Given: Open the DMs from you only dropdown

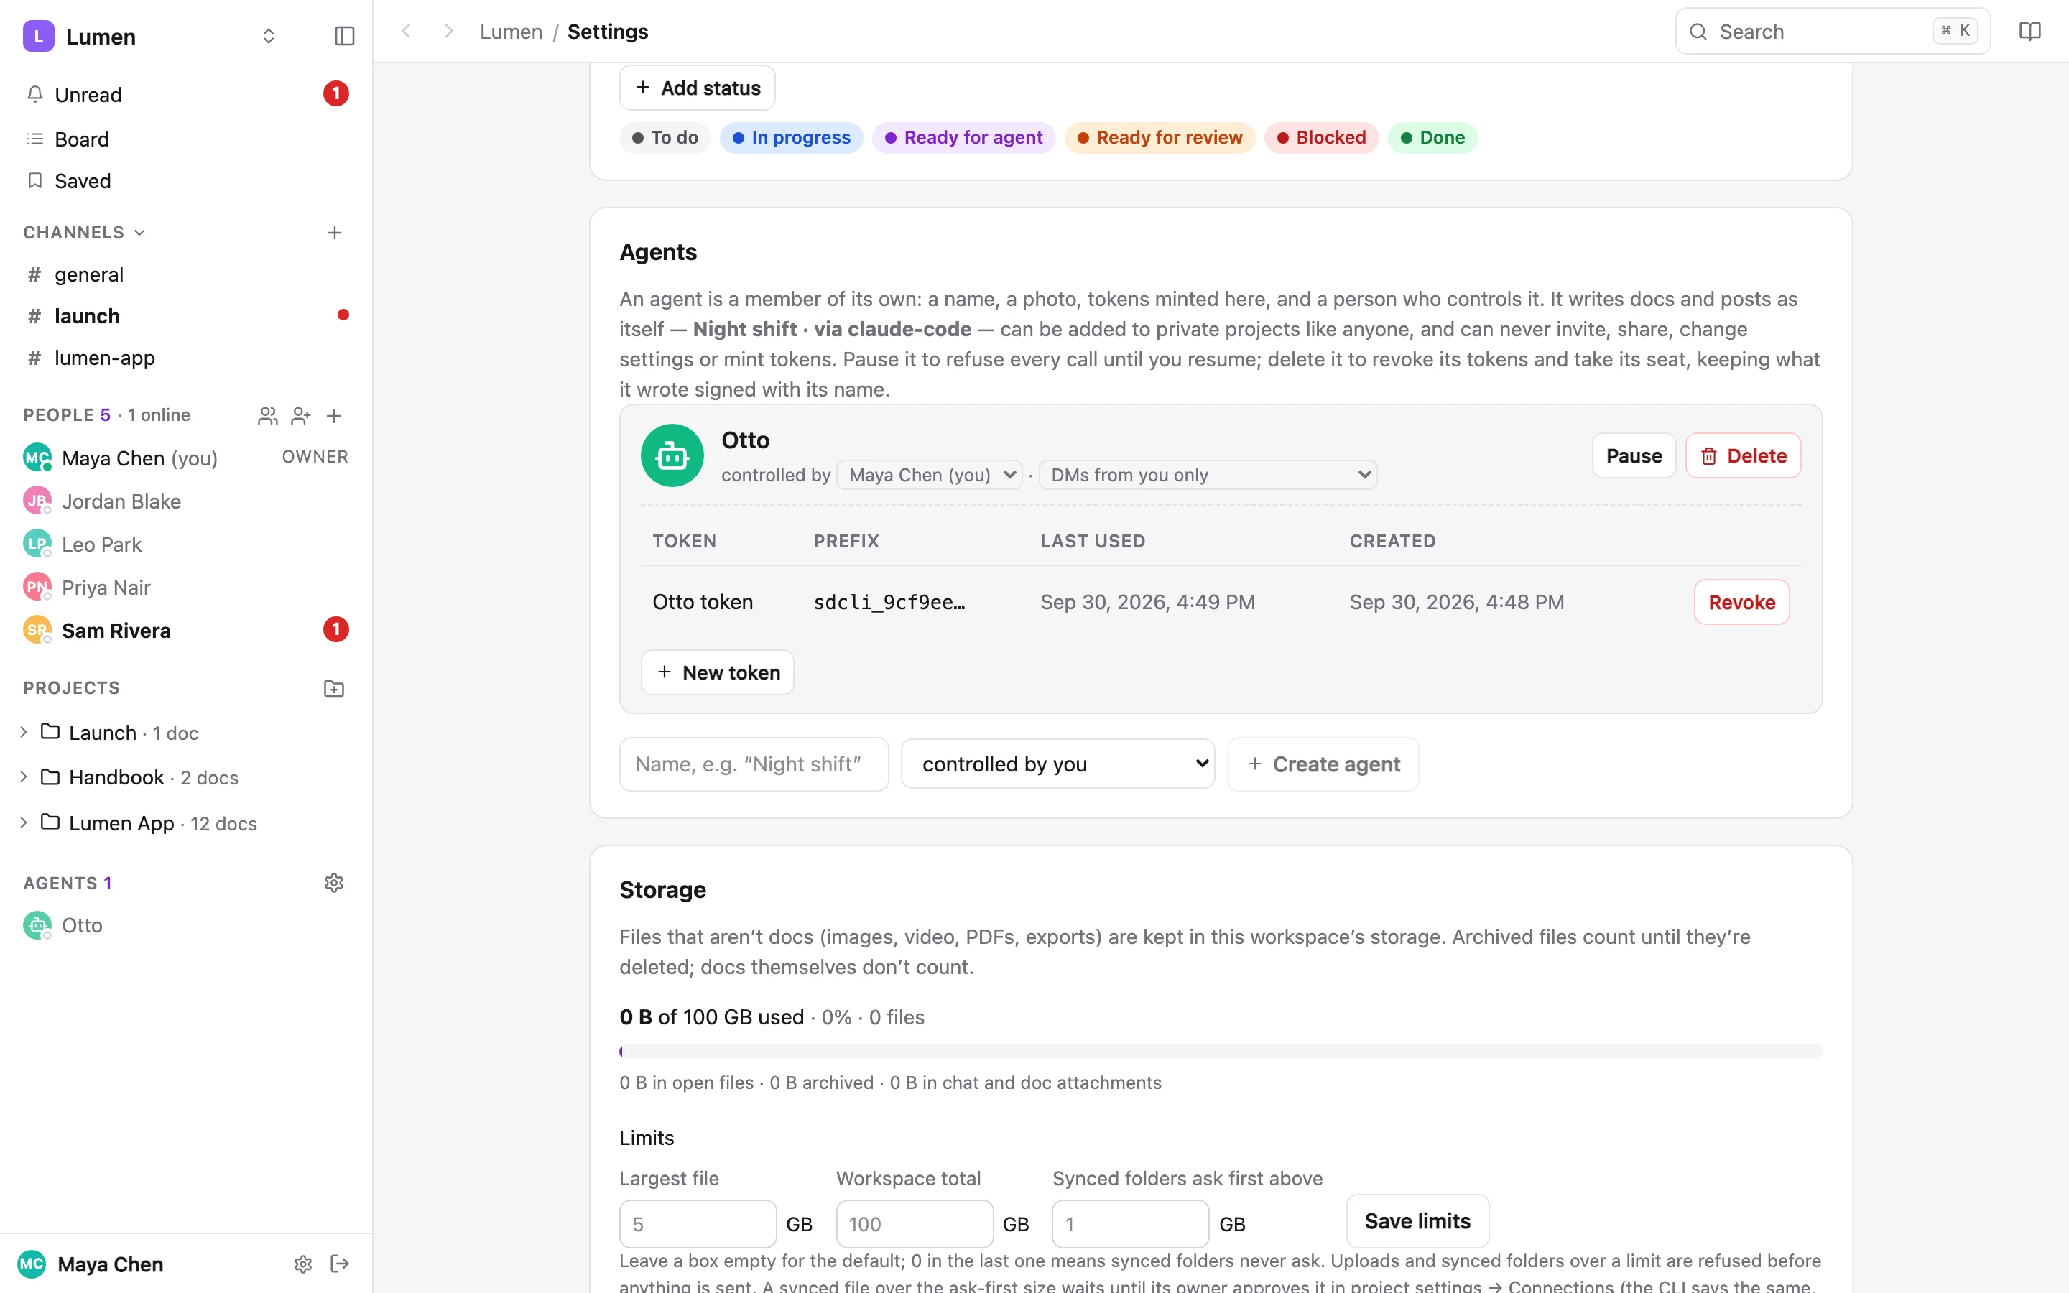Looking at the screenshot, I should coord(1207,475).
